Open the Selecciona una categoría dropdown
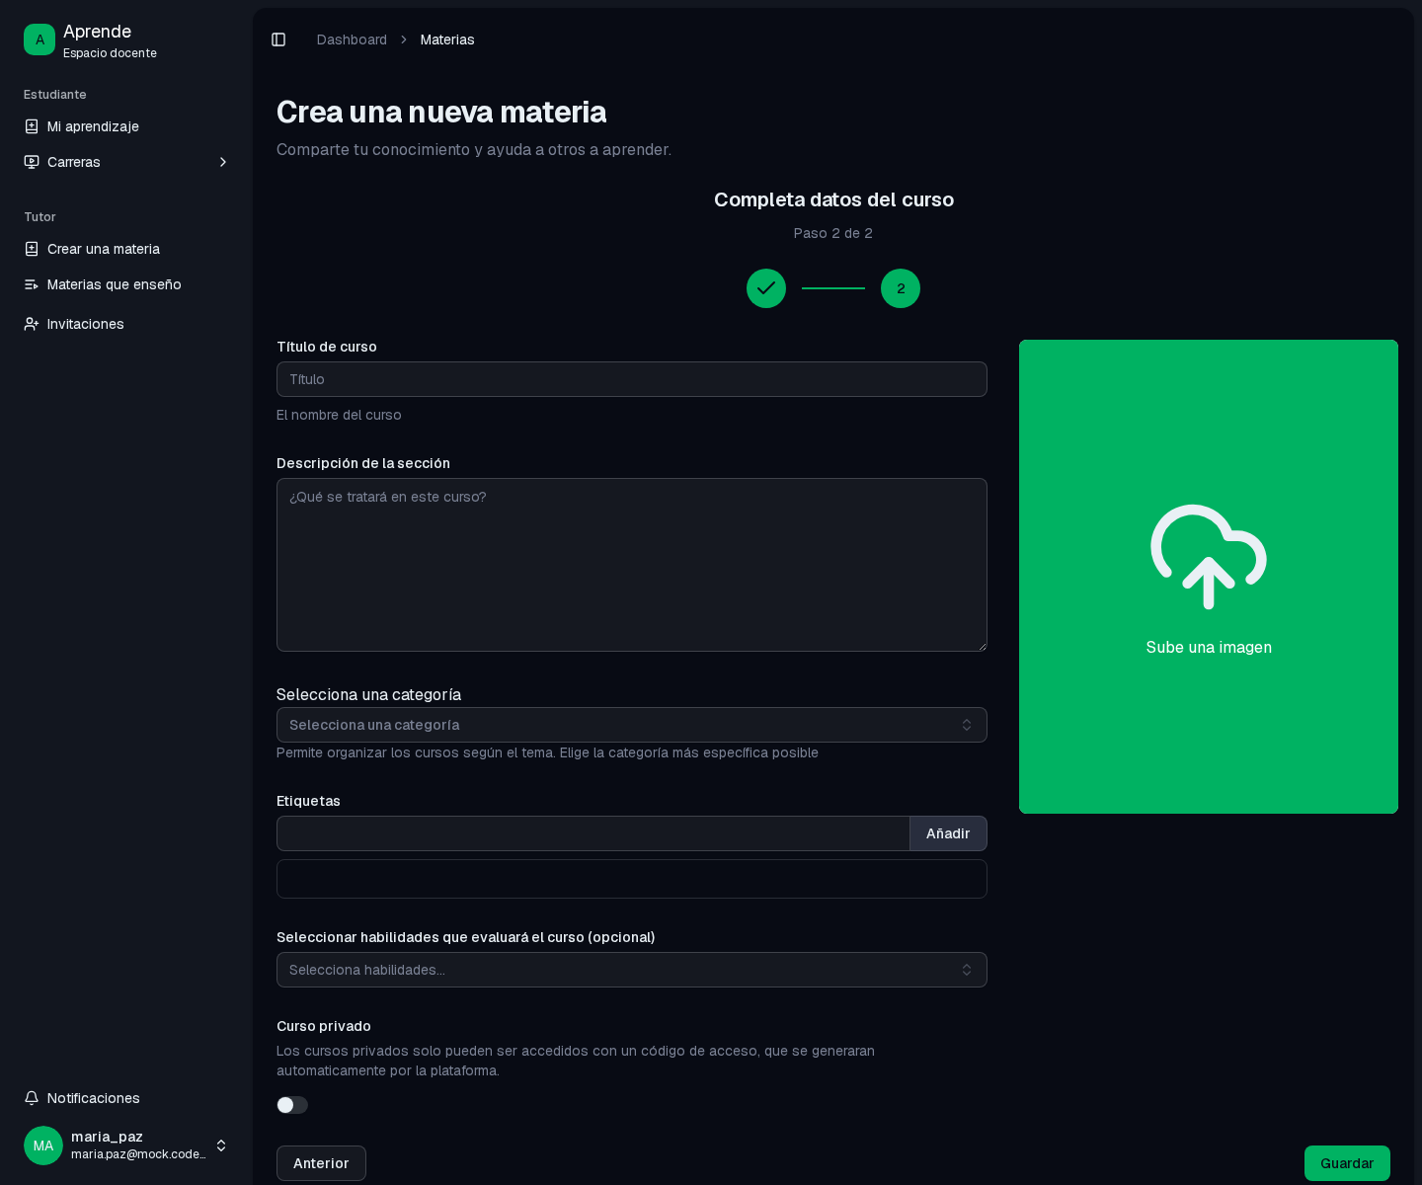The width and height of the screenshot is (1422, 1185). point(632,725)
